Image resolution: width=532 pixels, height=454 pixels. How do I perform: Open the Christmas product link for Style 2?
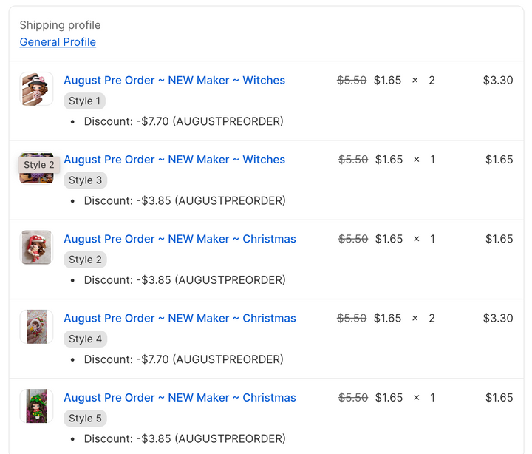(180, 239)
